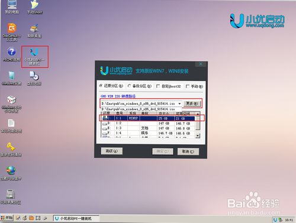The height and width of the screenshot is (223, 296).
Task: Tick the custom Ghost32 checkbox
Action: [158, 86]
